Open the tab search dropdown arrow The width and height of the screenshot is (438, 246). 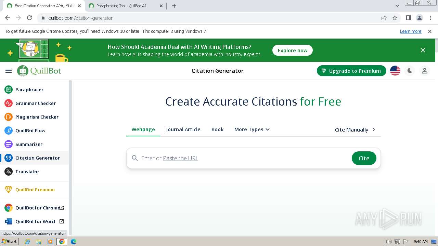pyautogui.click(x=397, y=6)
